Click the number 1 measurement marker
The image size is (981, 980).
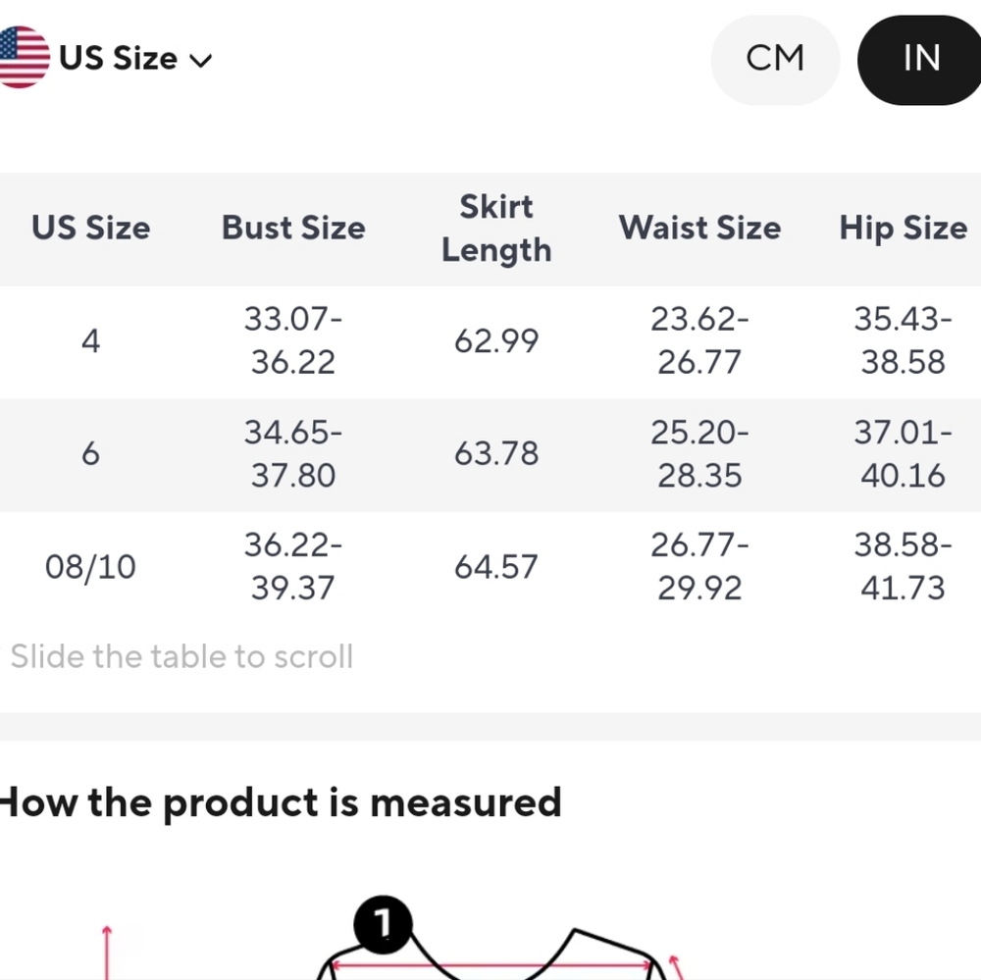[x=383, y=924]
